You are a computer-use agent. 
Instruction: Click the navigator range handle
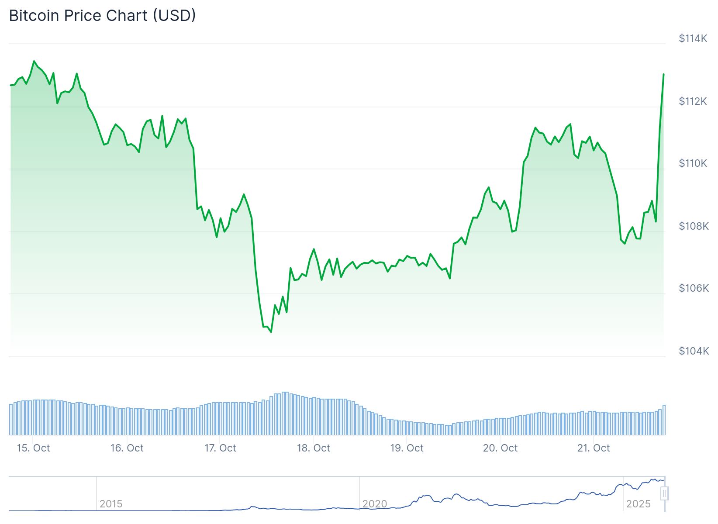coord(664,494)
